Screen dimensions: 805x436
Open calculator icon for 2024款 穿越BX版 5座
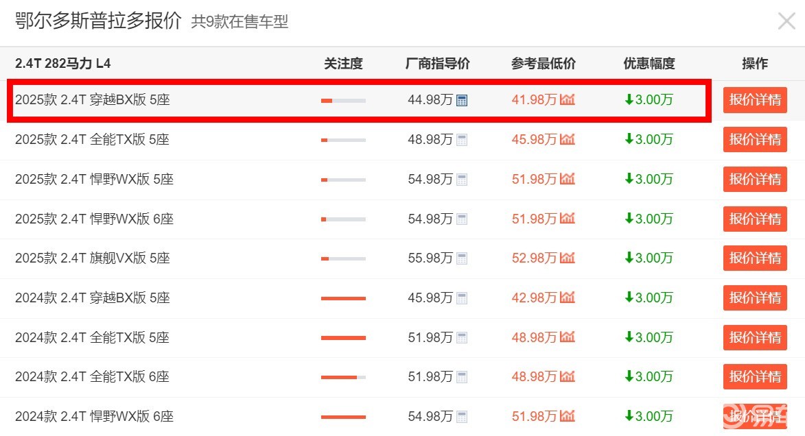(x=462, y=298)
